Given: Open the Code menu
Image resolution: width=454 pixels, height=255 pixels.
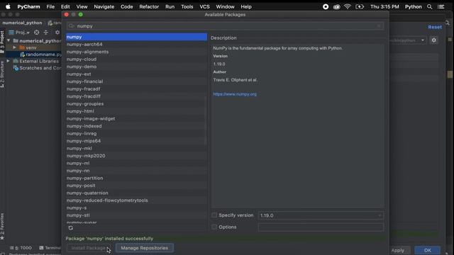Looking at the screenshot, I should pos(126,6).
